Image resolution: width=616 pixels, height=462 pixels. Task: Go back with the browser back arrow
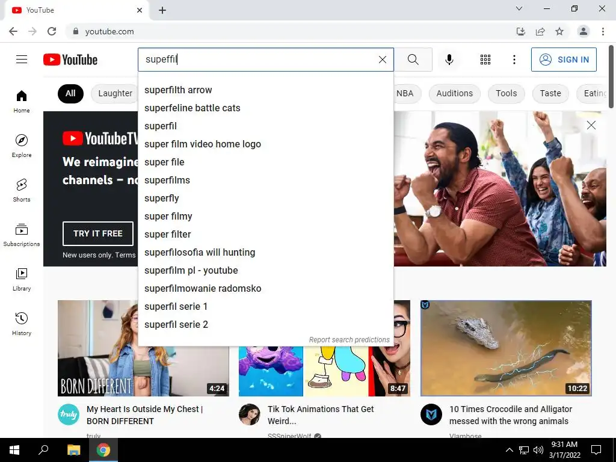coord(13,31)
